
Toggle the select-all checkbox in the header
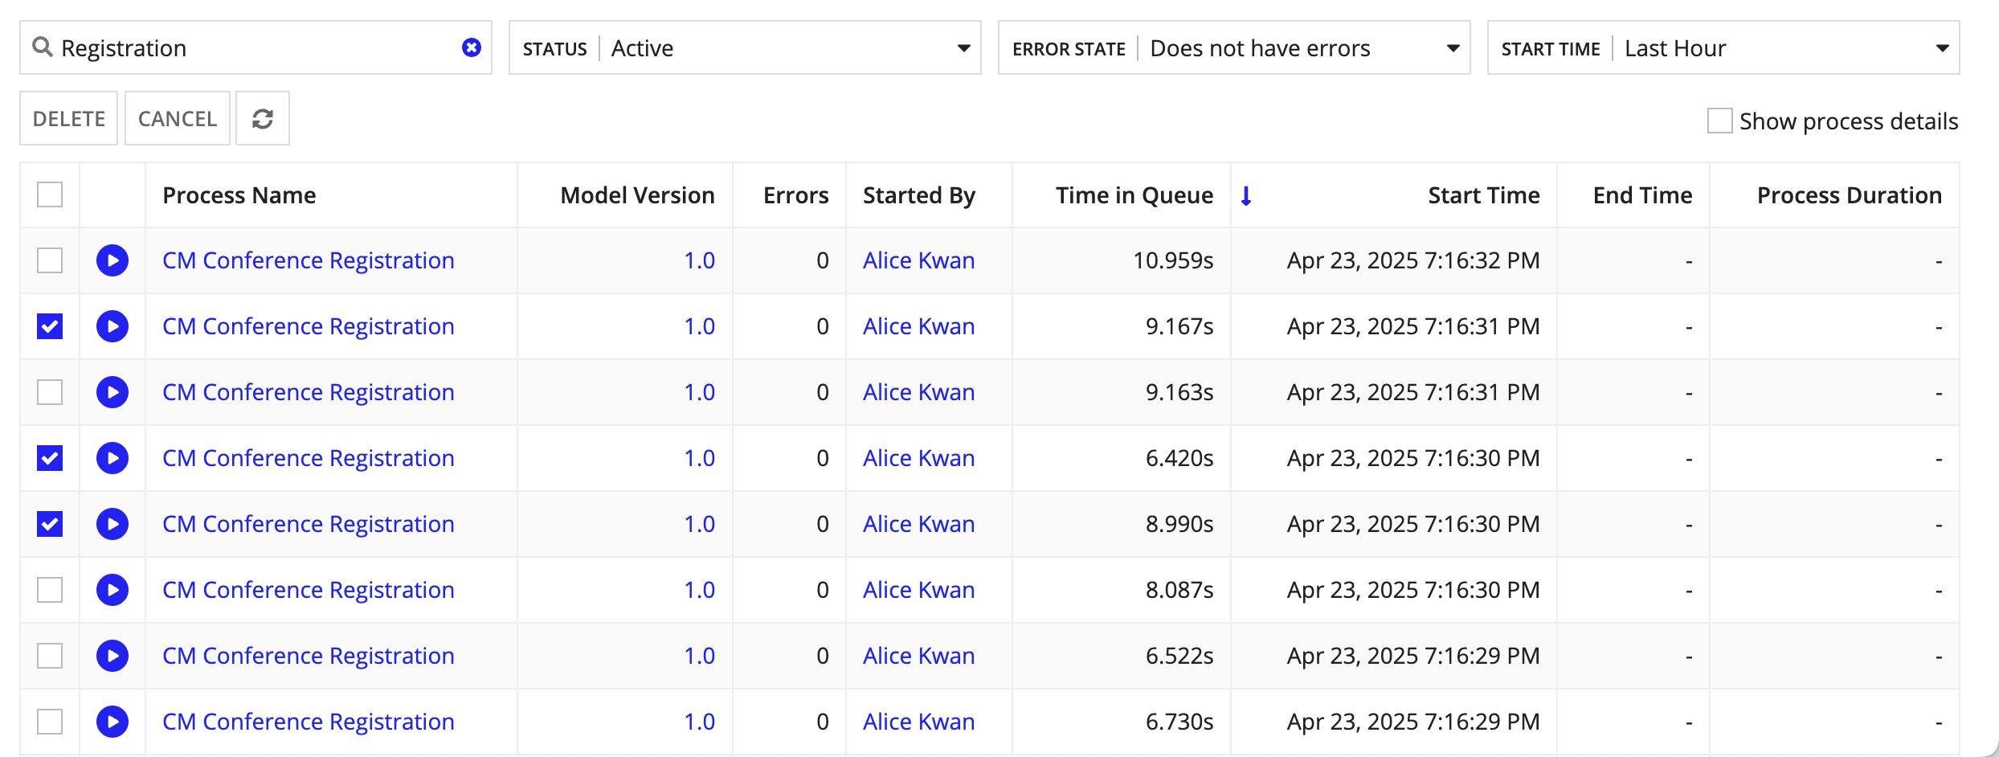[x=50, y=194]
